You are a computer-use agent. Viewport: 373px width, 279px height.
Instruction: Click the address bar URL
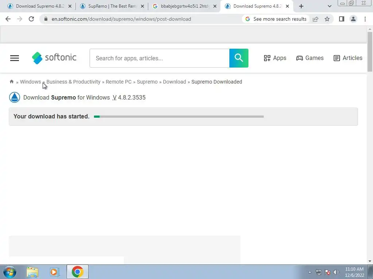click(121, 19)
